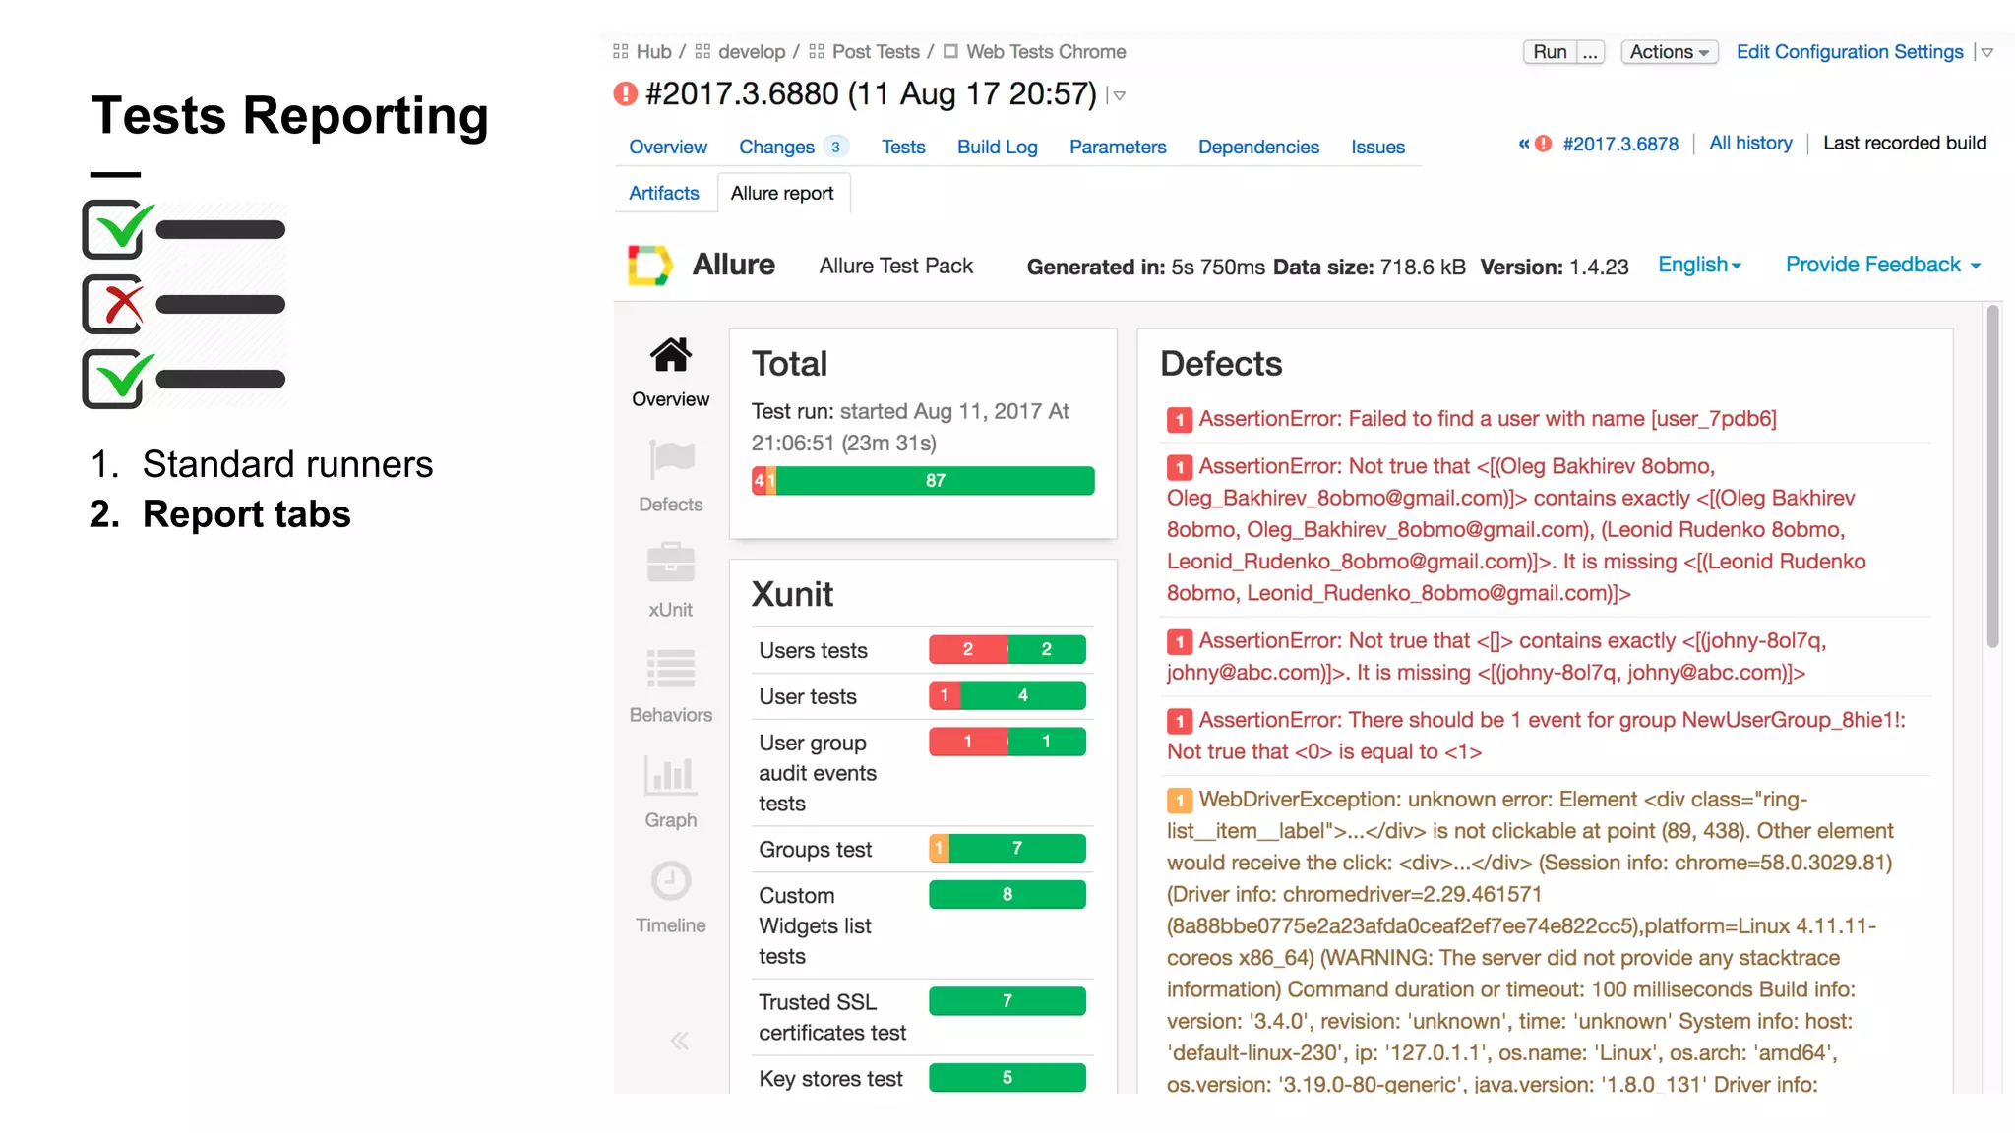Collapse the Allure sidebar with double chevron
Image resolution: width=2015 pixels, height=1133 pixels.
coord(679,1041)
